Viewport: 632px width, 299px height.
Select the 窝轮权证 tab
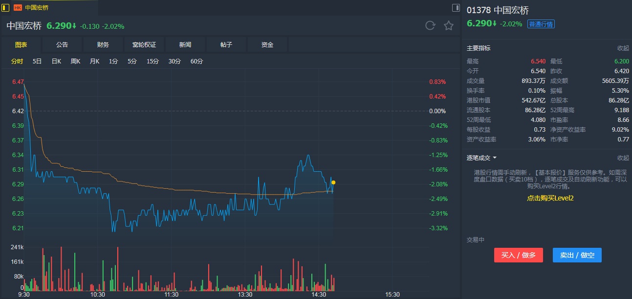144,45
